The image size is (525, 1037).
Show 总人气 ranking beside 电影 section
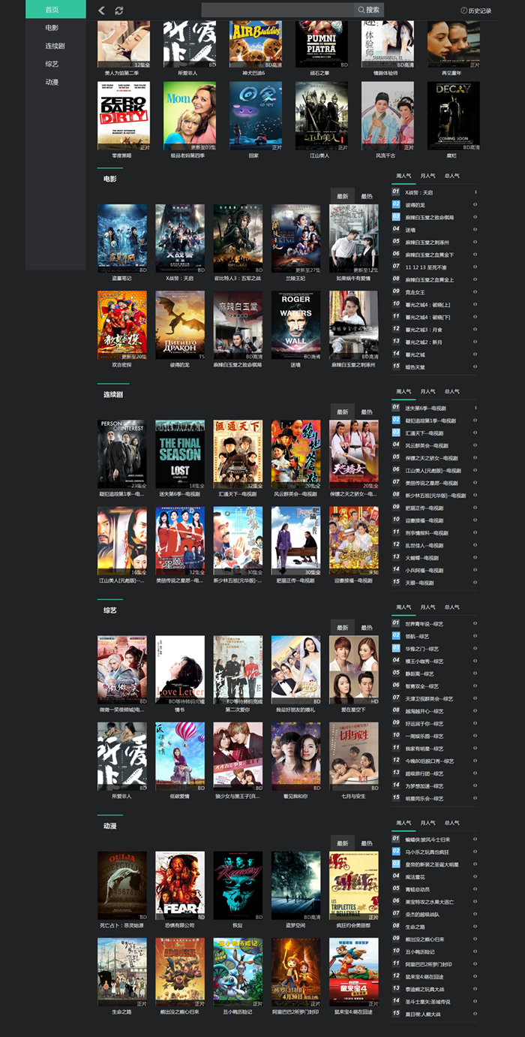coord(452,176)
